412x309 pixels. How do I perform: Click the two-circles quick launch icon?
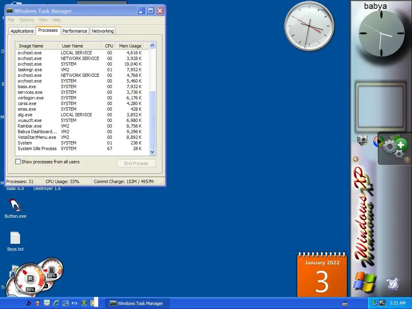(74, 303)
